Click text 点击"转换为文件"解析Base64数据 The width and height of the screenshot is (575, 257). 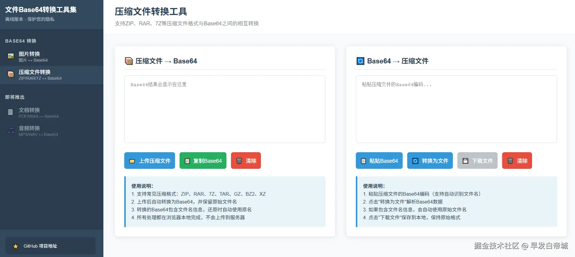[405, 202]
